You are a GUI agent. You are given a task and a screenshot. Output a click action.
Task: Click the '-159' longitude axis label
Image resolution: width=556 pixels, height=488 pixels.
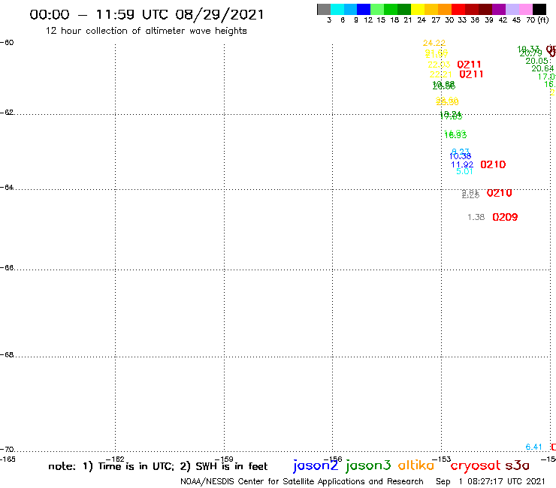pyautogui.click(x=224, y=459)
